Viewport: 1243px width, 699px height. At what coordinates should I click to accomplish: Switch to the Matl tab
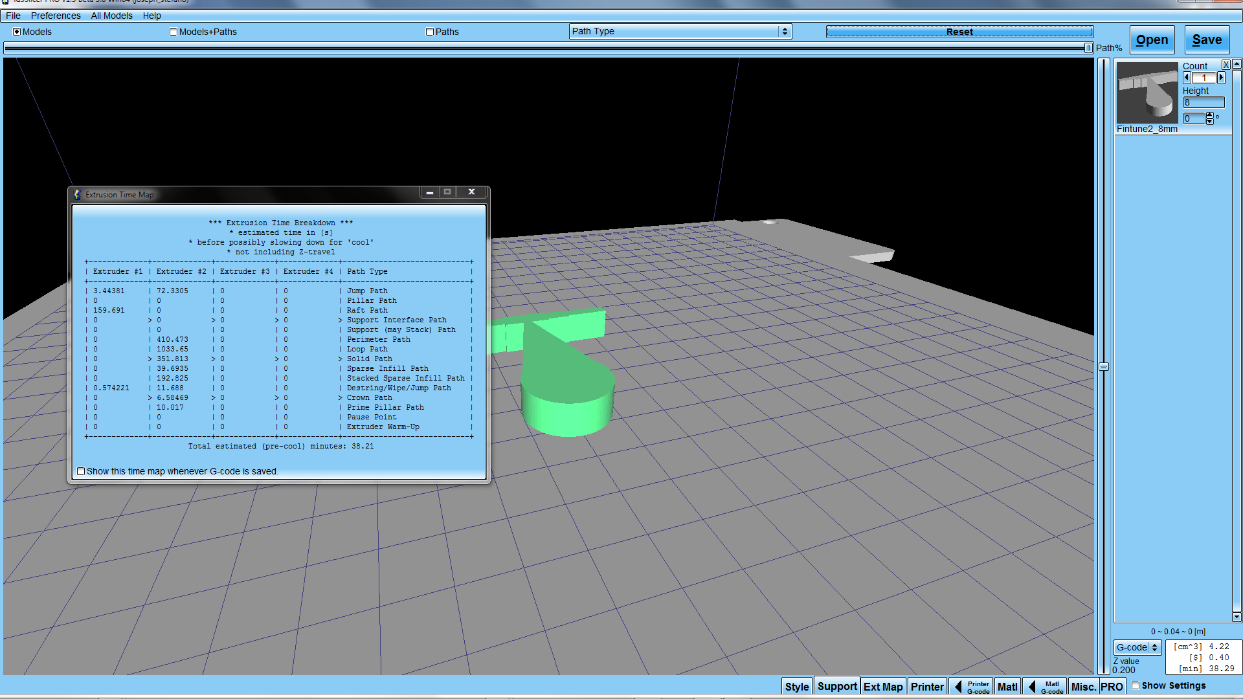[x=1007, y=687]
